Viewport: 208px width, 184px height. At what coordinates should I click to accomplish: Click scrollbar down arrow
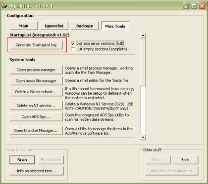(143, 137)
